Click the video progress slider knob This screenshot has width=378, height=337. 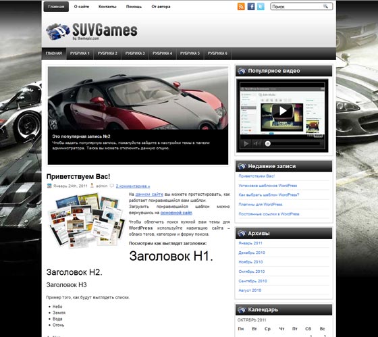[x=267, y=144]
